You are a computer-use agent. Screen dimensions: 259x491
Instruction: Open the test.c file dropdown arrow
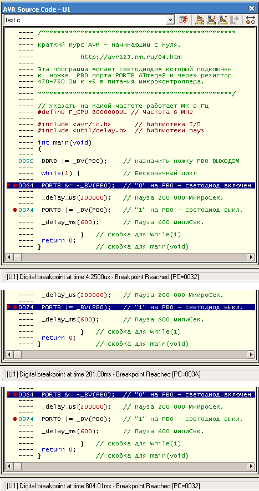point(170,20)
